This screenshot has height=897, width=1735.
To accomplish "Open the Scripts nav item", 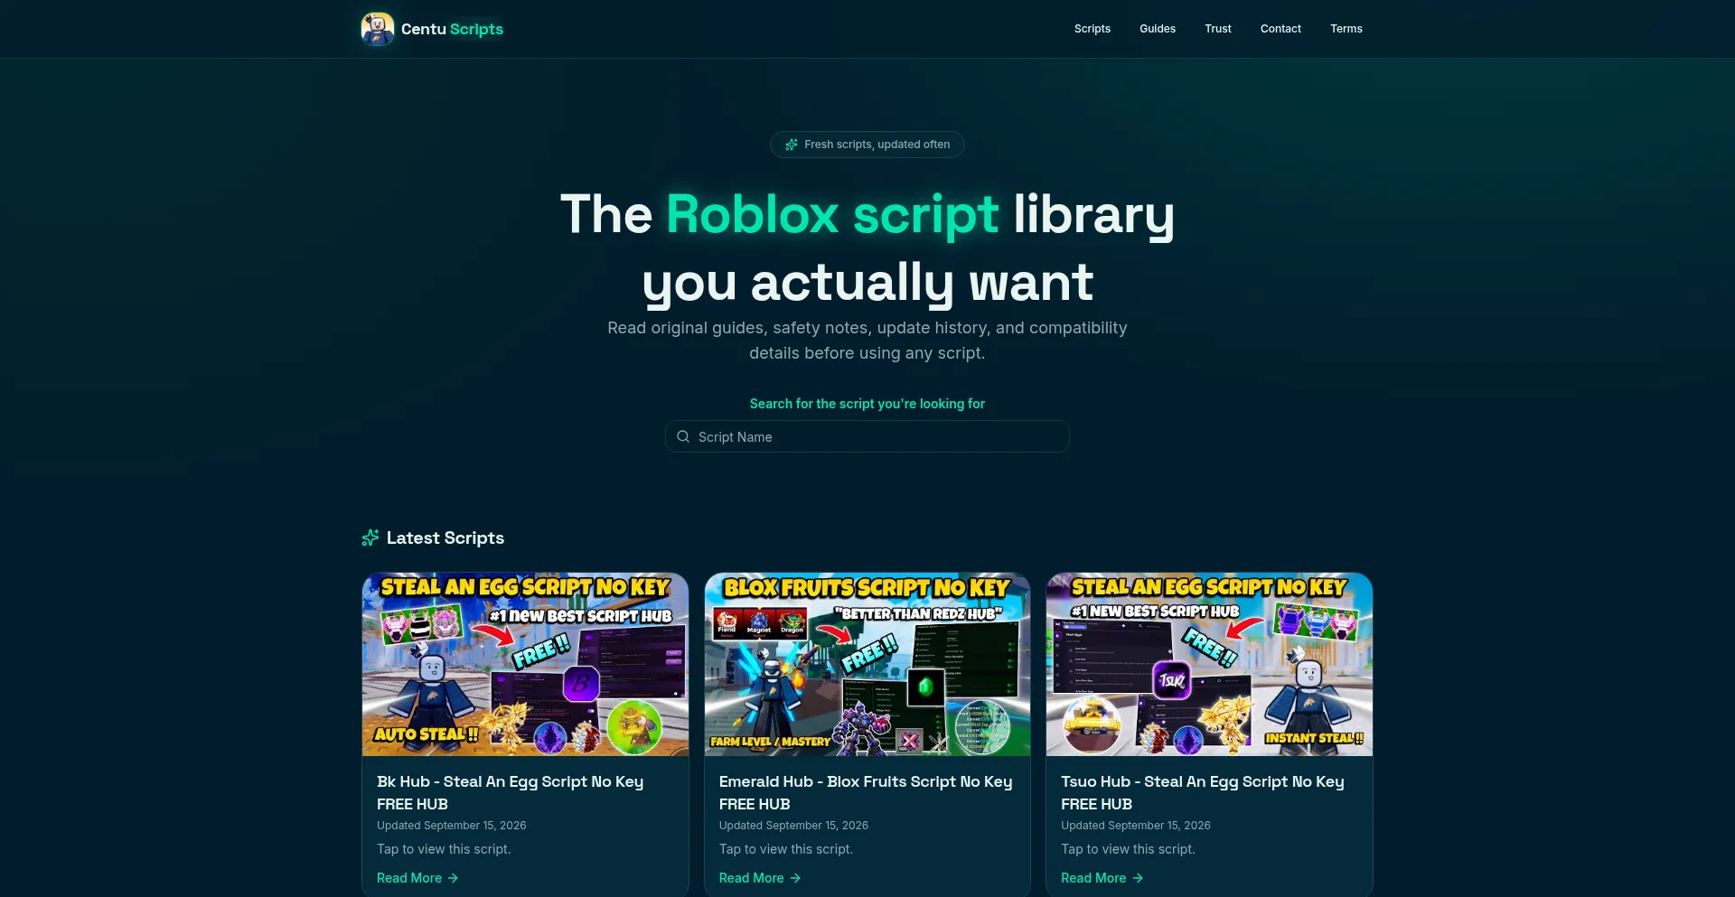I will point(1092,29).
